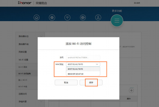
Task: Open 客人 Wi-Fi in the sidebar
Action: (x=23, y=80)
